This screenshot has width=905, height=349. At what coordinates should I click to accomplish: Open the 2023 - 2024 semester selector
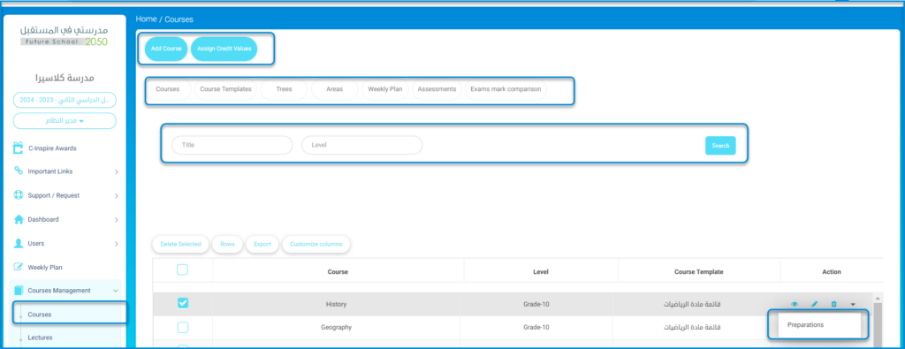point(65,100)
